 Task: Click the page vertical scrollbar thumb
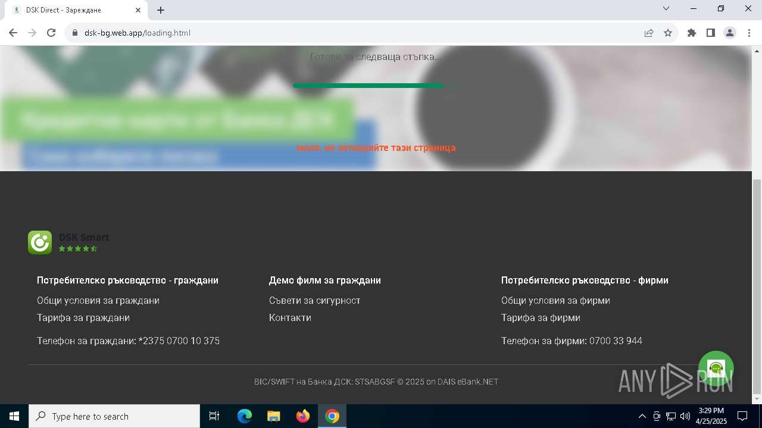(757, 285)
